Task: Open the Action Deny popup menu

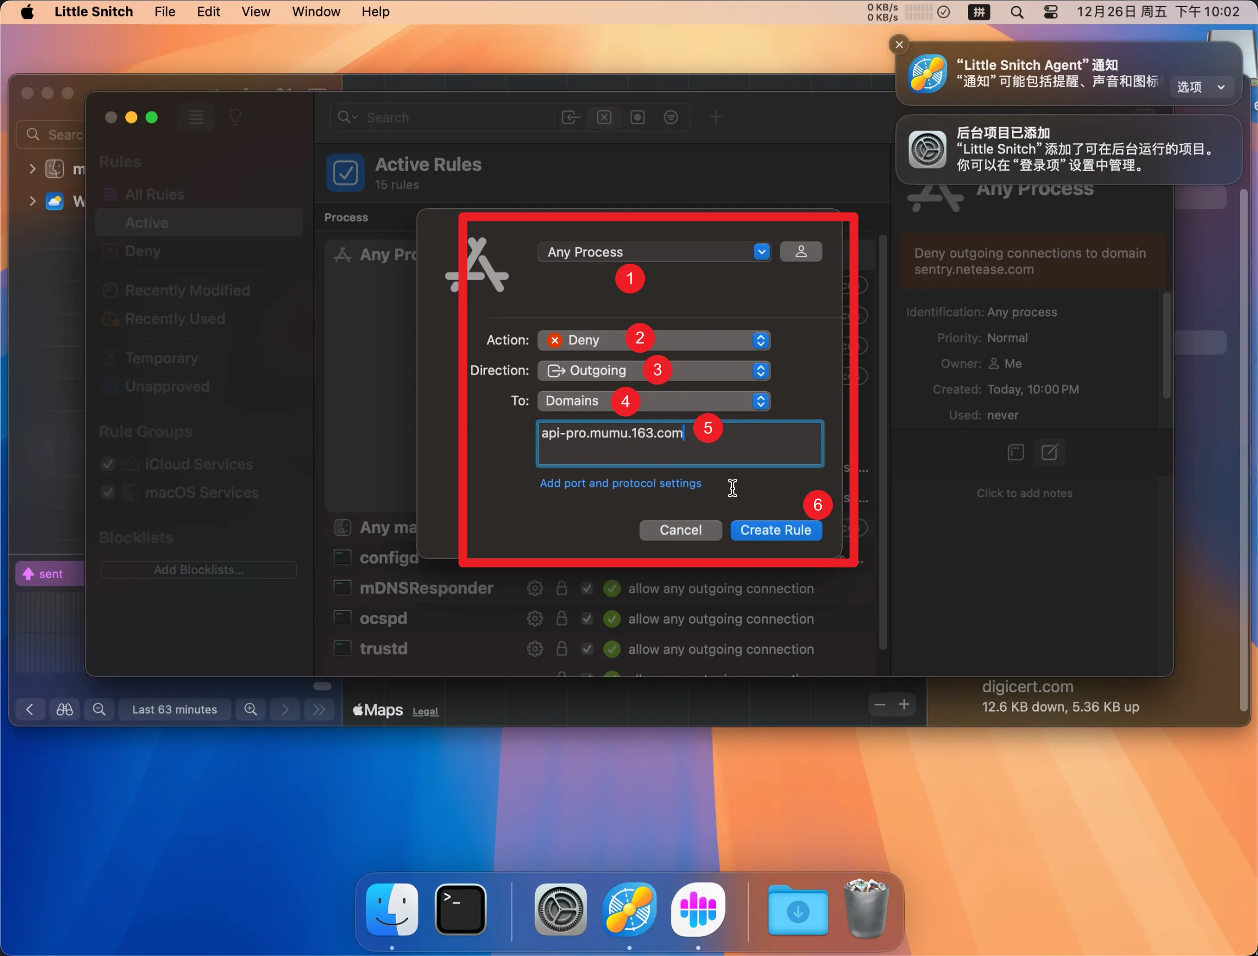Action: 654,340
